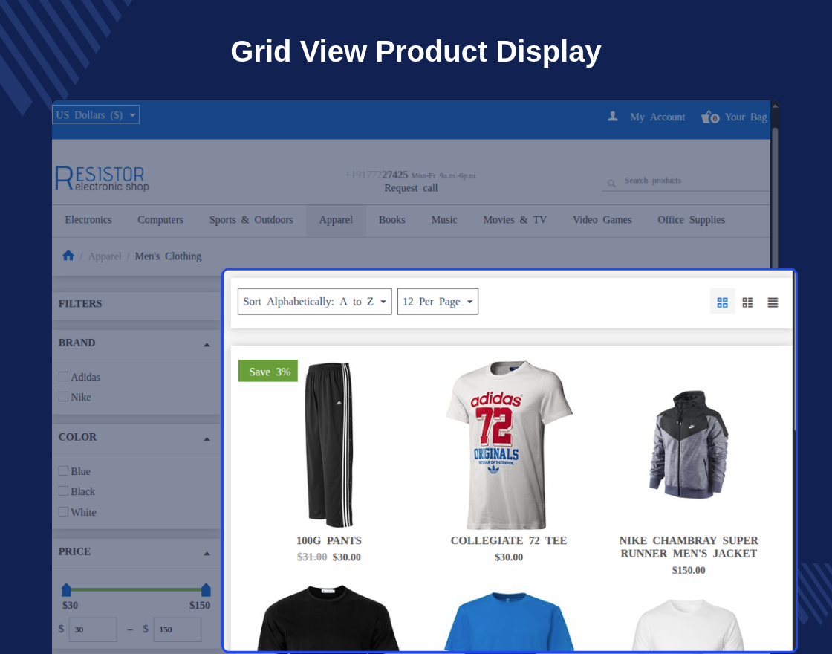Check the White color filter
Viewport: 832px width, 654px height.
[x=63, y=512]
